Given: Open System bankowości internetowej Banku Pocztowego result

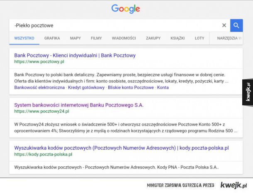Looking at the screenshot, I should [x=79, y=105].
